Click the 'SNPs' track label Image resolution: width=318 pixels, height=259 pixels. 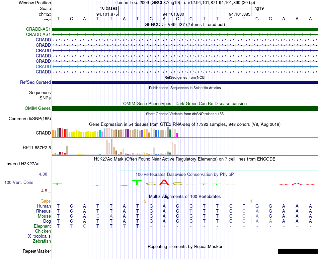pos(45,98)
